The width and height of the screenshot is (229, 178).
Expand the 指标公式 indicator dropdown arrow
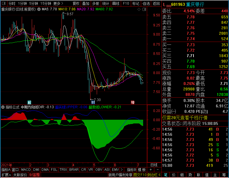(x=3, y=107)
